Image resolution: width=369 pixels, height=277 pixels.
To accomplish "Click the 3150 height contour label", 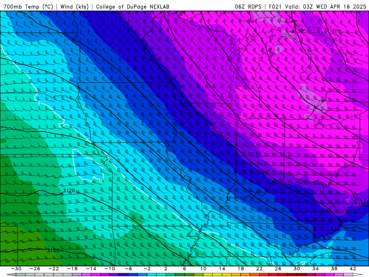I will 53,250.
